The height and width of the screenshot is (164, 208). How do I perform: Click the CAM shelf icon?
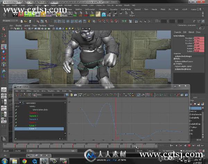coord(92,14)
